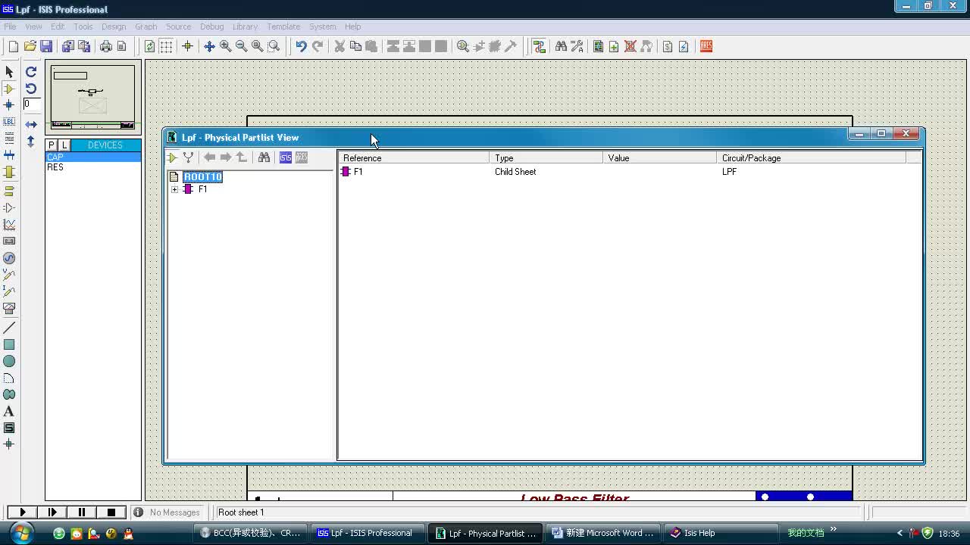Redraw the display
This screenshot has height=545, width=970.
coord(149,46)
